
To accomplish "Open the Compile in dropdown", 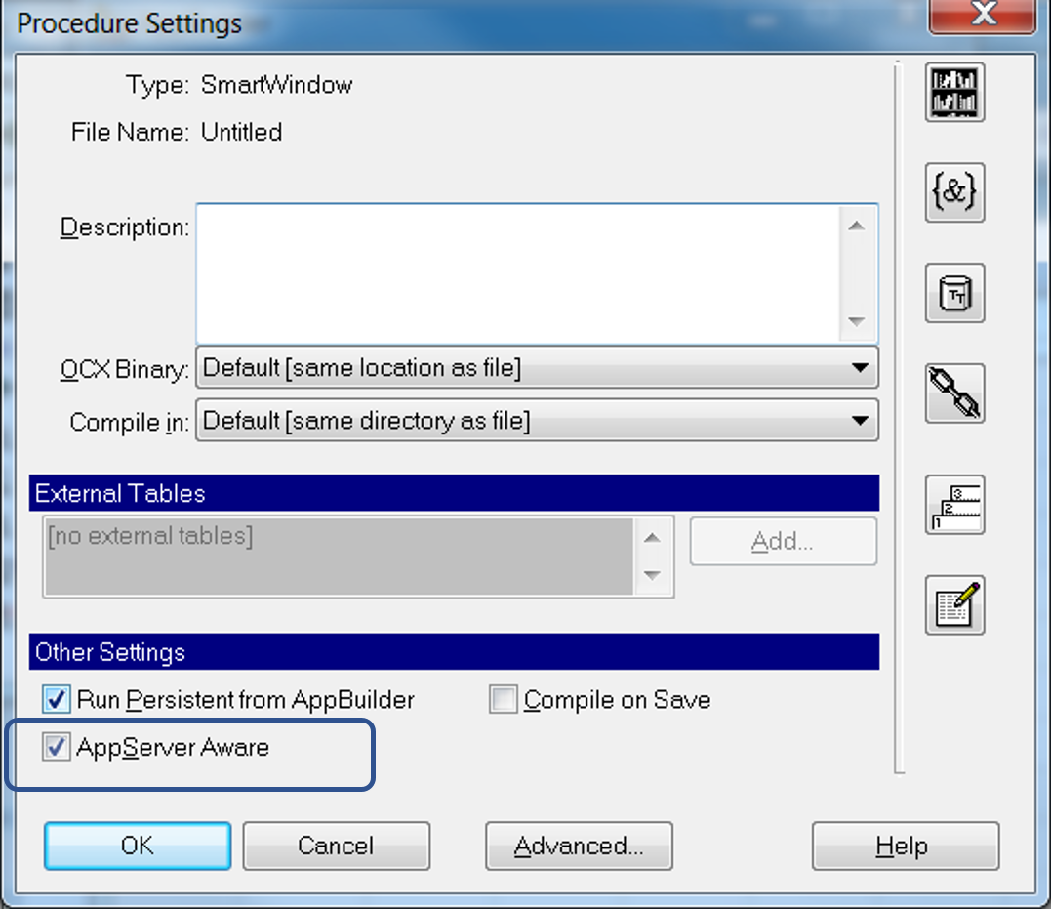I will (x=537, y=421).
